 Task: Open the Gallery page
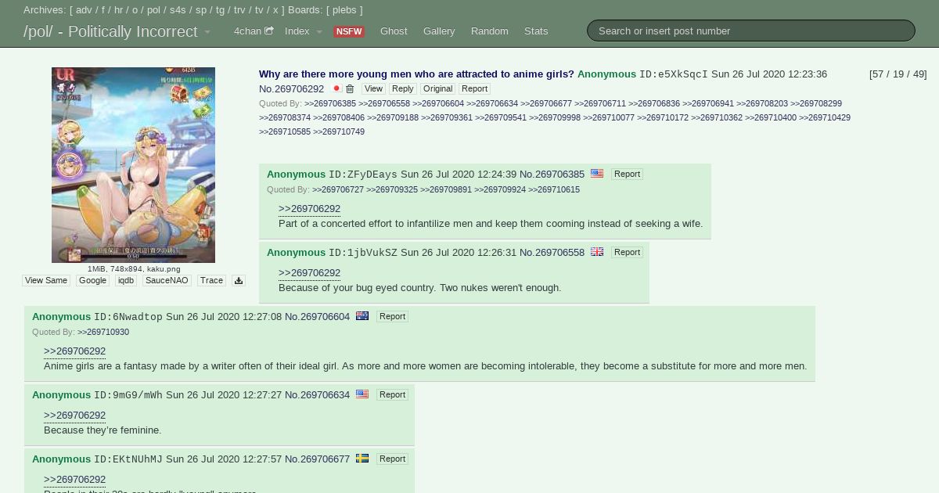click(439, 31)
